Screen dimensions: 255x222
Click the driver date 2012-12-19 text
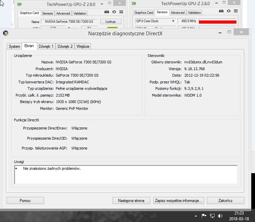pyautogui.click(x=202, y=75)
